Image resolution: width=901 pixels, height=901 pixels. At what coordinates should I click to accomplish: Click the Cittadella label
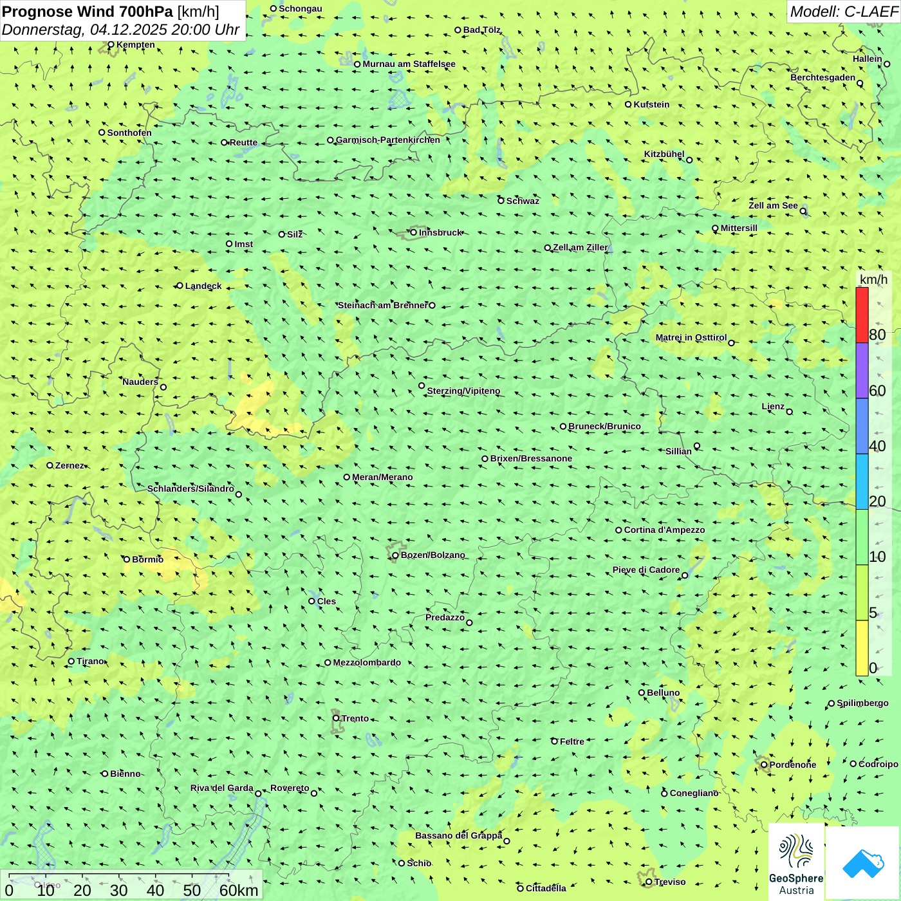pos(546,889)
